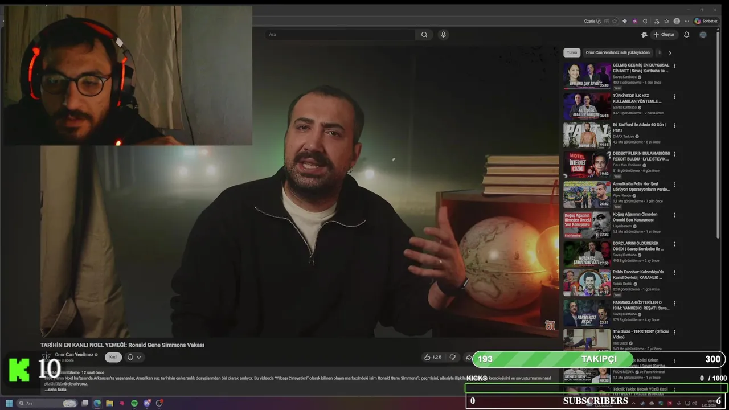Activate voice search microphone icon
The width and height of the screenshot is (729, 410).
[x=443, y=35]
